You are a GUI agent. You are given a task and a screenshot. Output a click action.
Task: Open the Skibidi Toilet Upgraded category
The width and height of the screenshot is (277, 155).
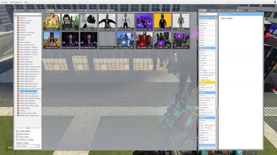[x=28, y=103]
